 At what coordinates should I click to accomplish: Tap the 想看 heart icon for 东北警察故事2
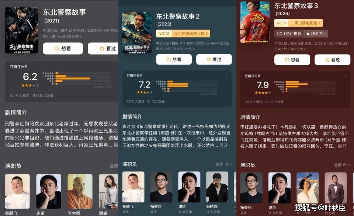click(169, 59)
